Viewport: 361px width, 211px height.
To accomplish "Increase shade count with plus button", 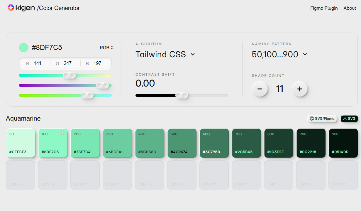I will (300, 89).
